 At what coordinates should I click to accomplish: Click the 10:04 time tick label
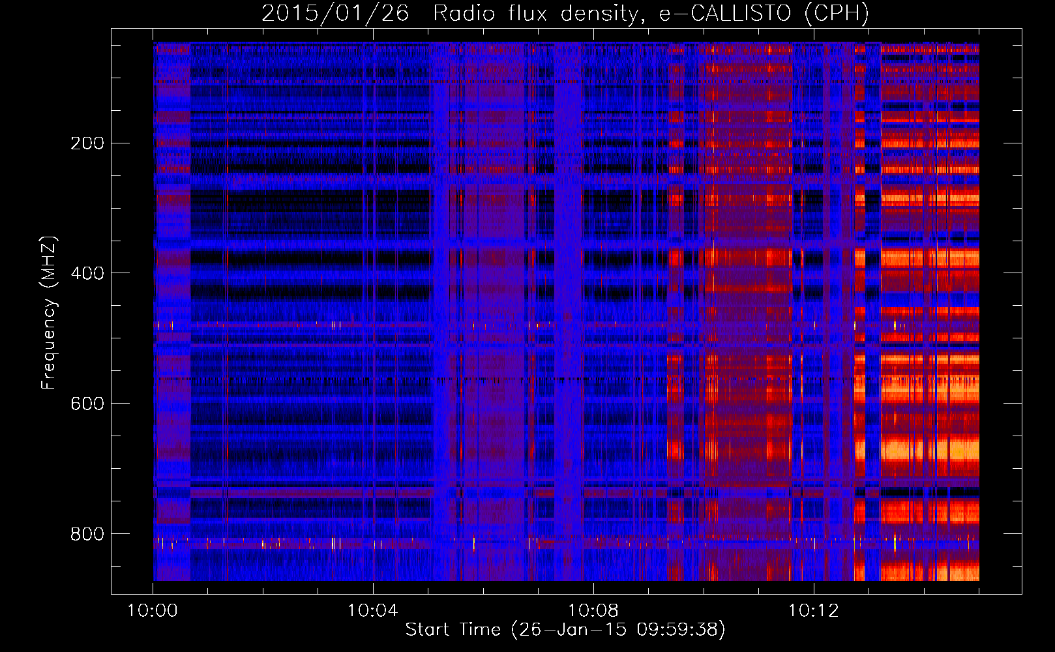[373, 611]
